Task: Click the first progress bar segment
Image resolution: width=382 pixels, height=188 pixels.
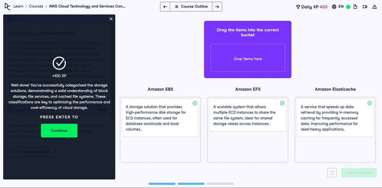Action: 162,184
